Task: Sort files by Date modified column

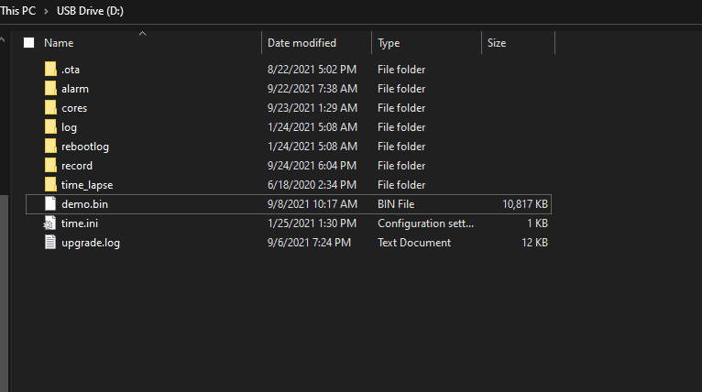Action: 302,43
